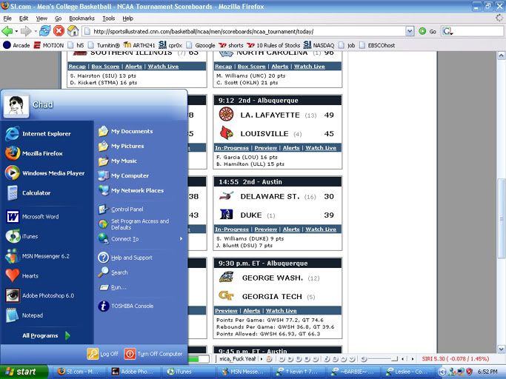
Task: Open Firefox File menu
Action: (x=7, y=19)
